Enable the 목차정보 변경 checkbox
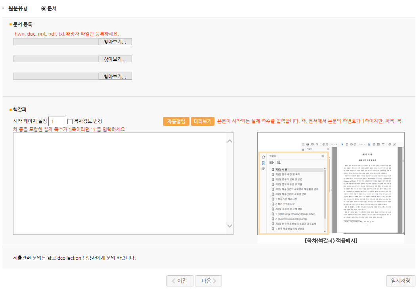This screenshot has height=290, width=417. pyautogui.click(x=70, y=121)
